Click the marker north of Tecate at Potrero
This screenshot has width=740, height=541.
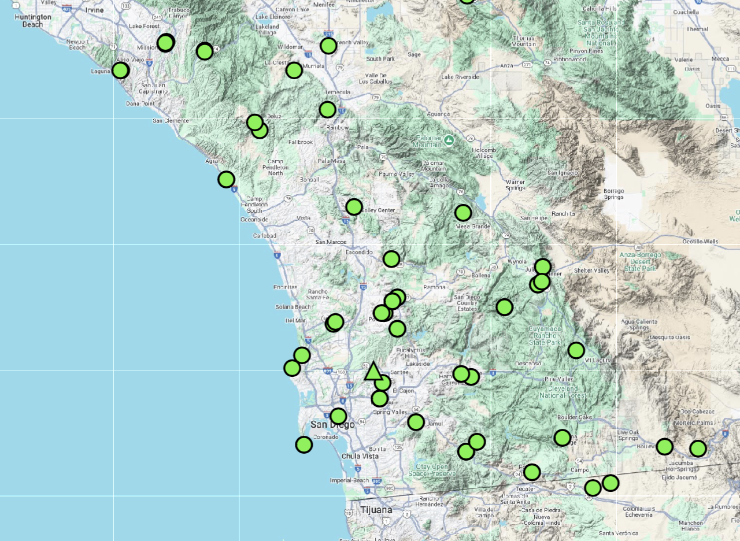(532, 472)
